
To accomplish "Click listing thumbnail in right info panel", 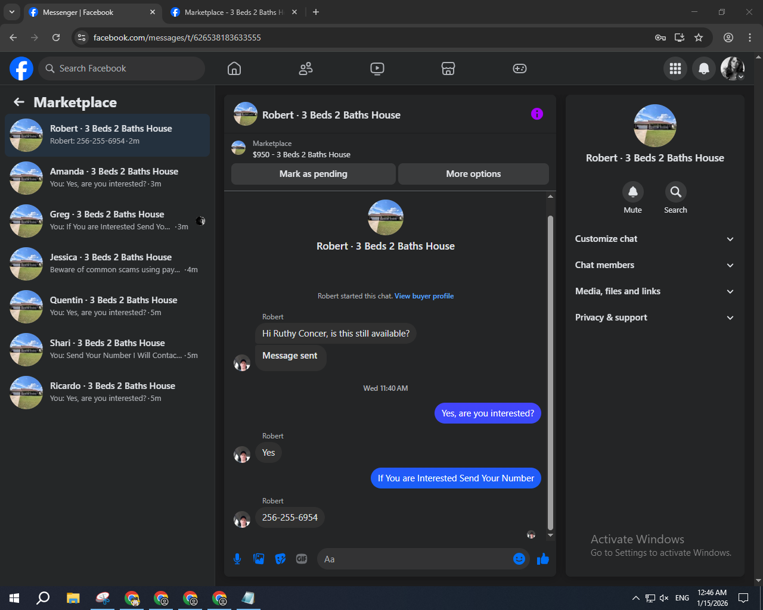I will [655, 126].
